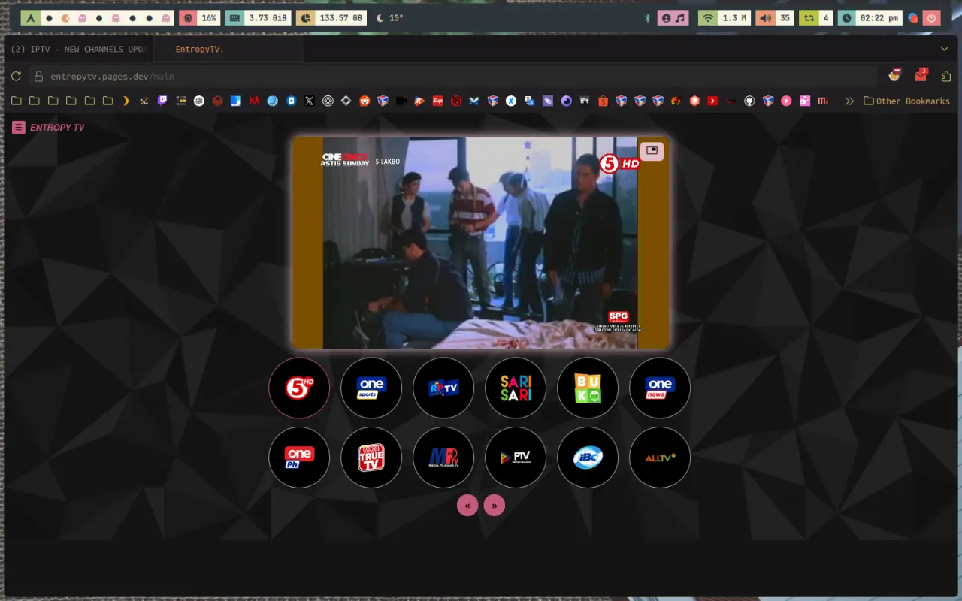Click the Wi-Fi network widget
The width and height of the screenshot is (962, 601).
click(x=724, y=17)
